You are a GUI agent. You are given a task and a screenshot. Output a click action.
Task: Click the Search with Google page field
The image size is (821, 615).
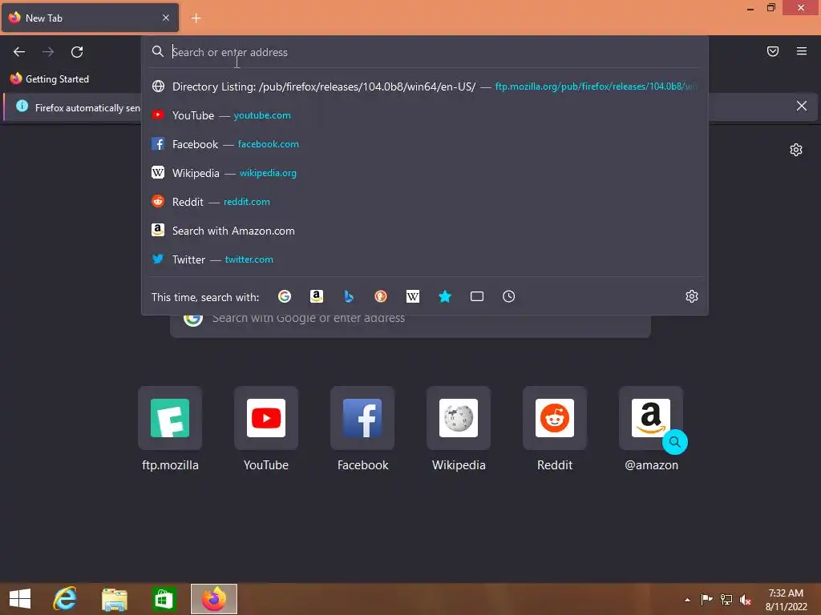coord(410,325)
